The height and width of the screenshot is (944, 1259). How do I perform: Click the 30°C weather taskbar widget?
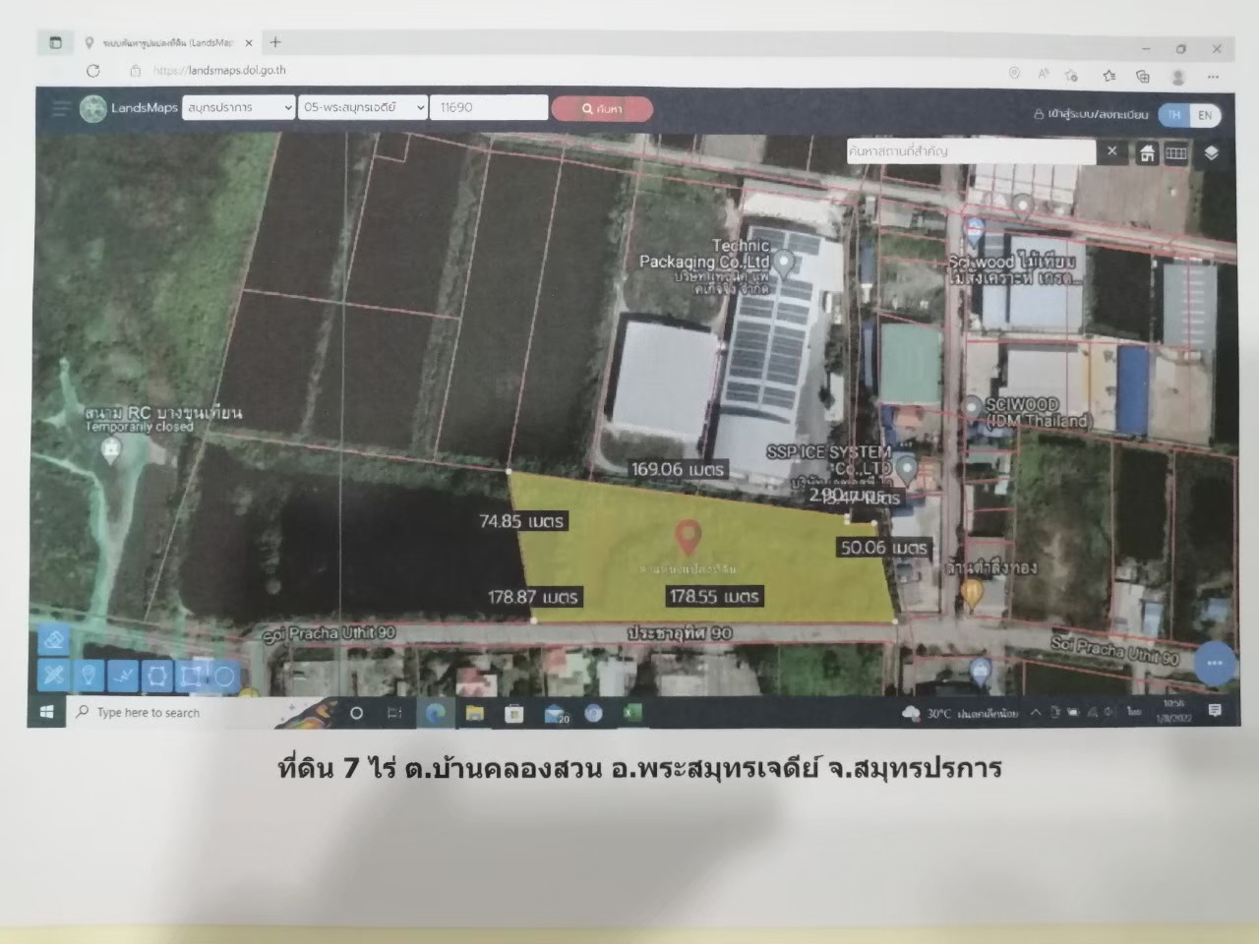960,713
